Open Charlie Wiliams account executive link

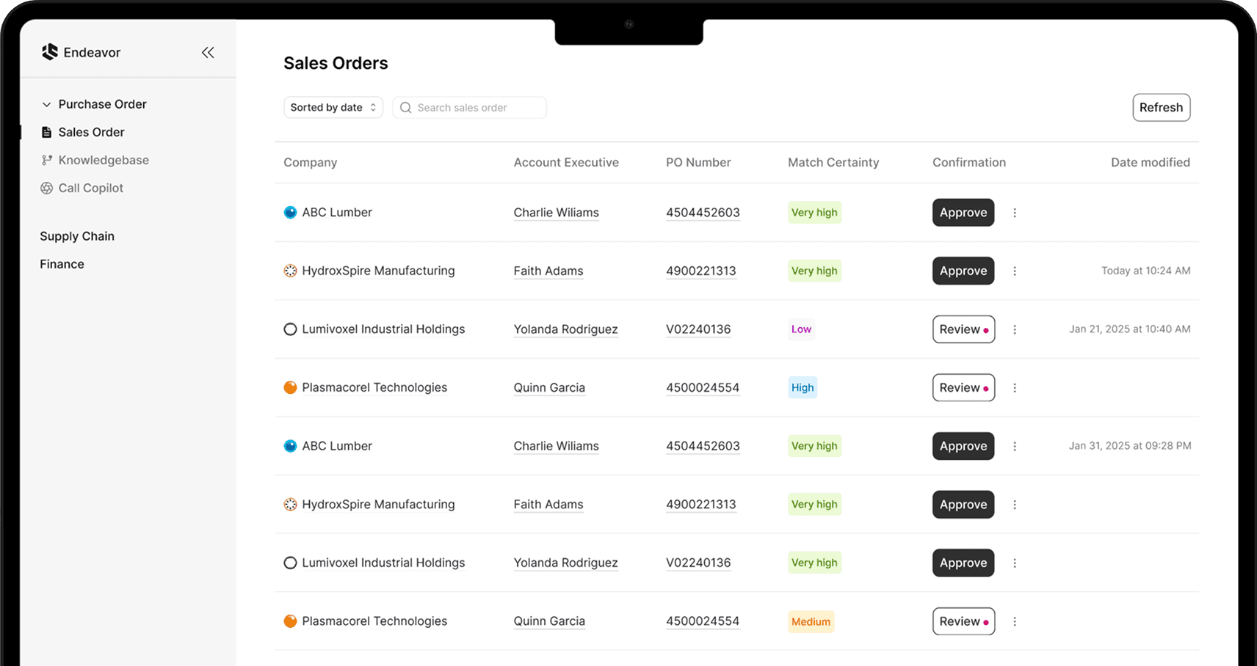(x=556, y=212)
